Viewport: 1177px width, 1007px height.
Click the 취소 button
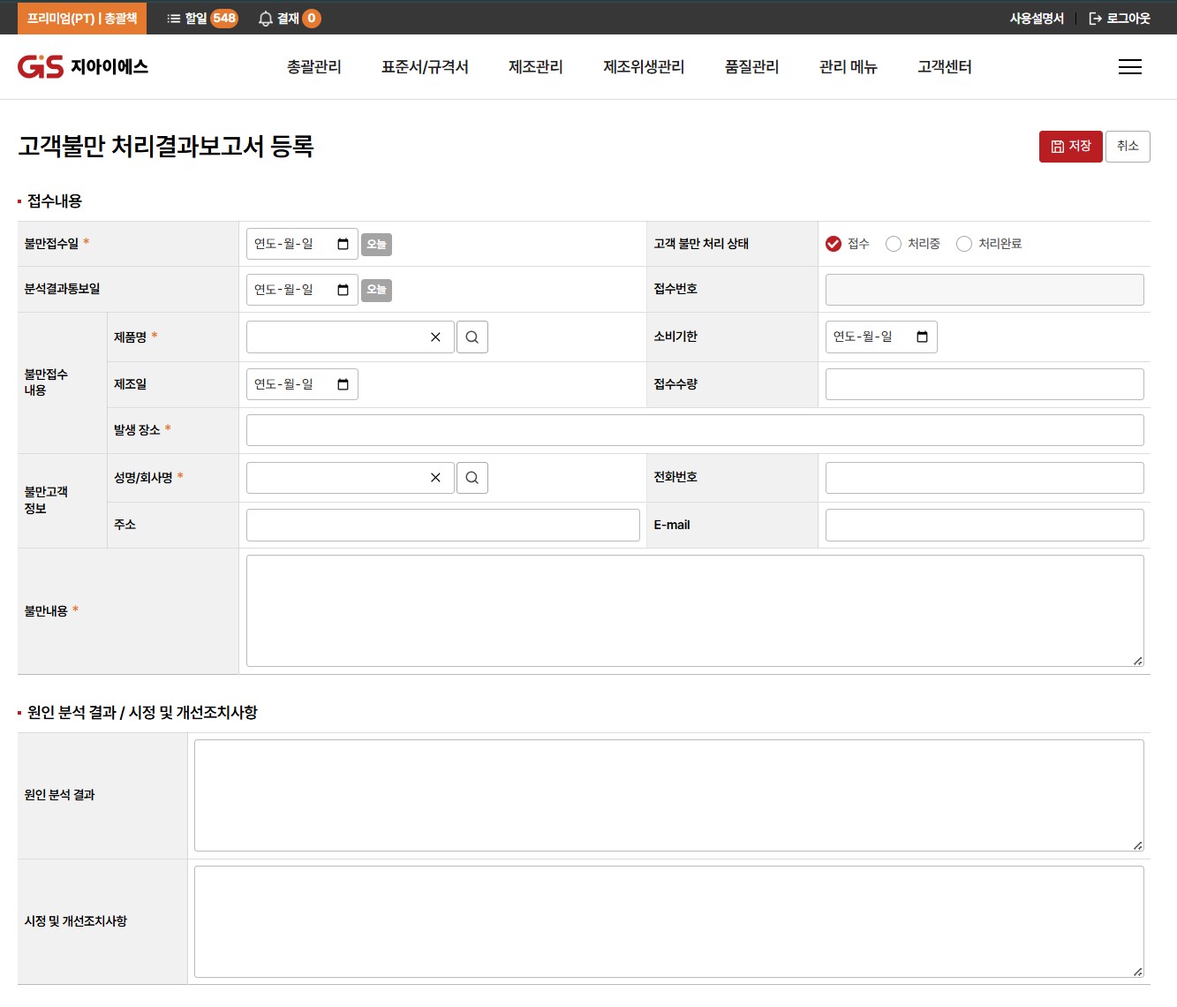coord(1128,147)
